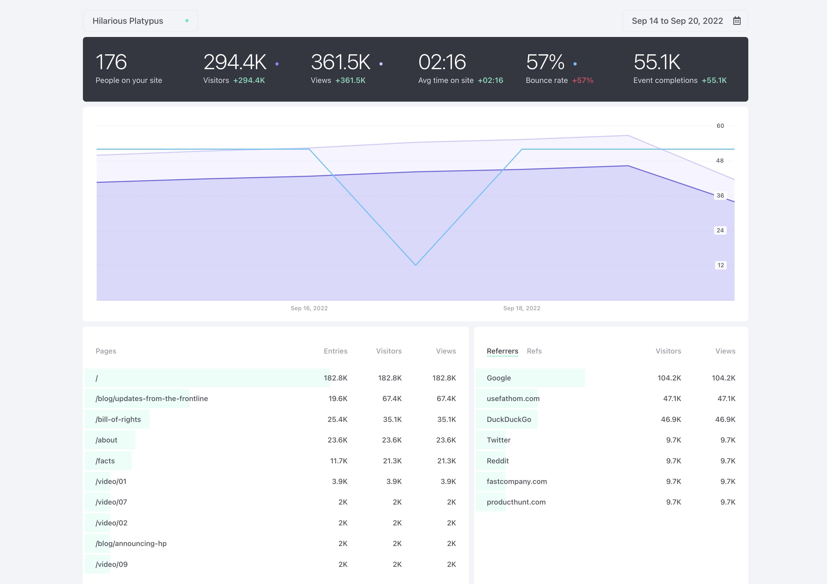
Task: Click the calendar icon in date picker
Action: (737, 21)
